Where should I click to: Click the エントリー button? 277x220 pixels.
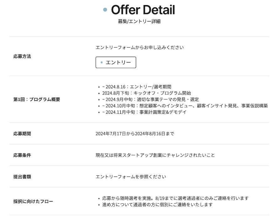(x=116, y=62)
